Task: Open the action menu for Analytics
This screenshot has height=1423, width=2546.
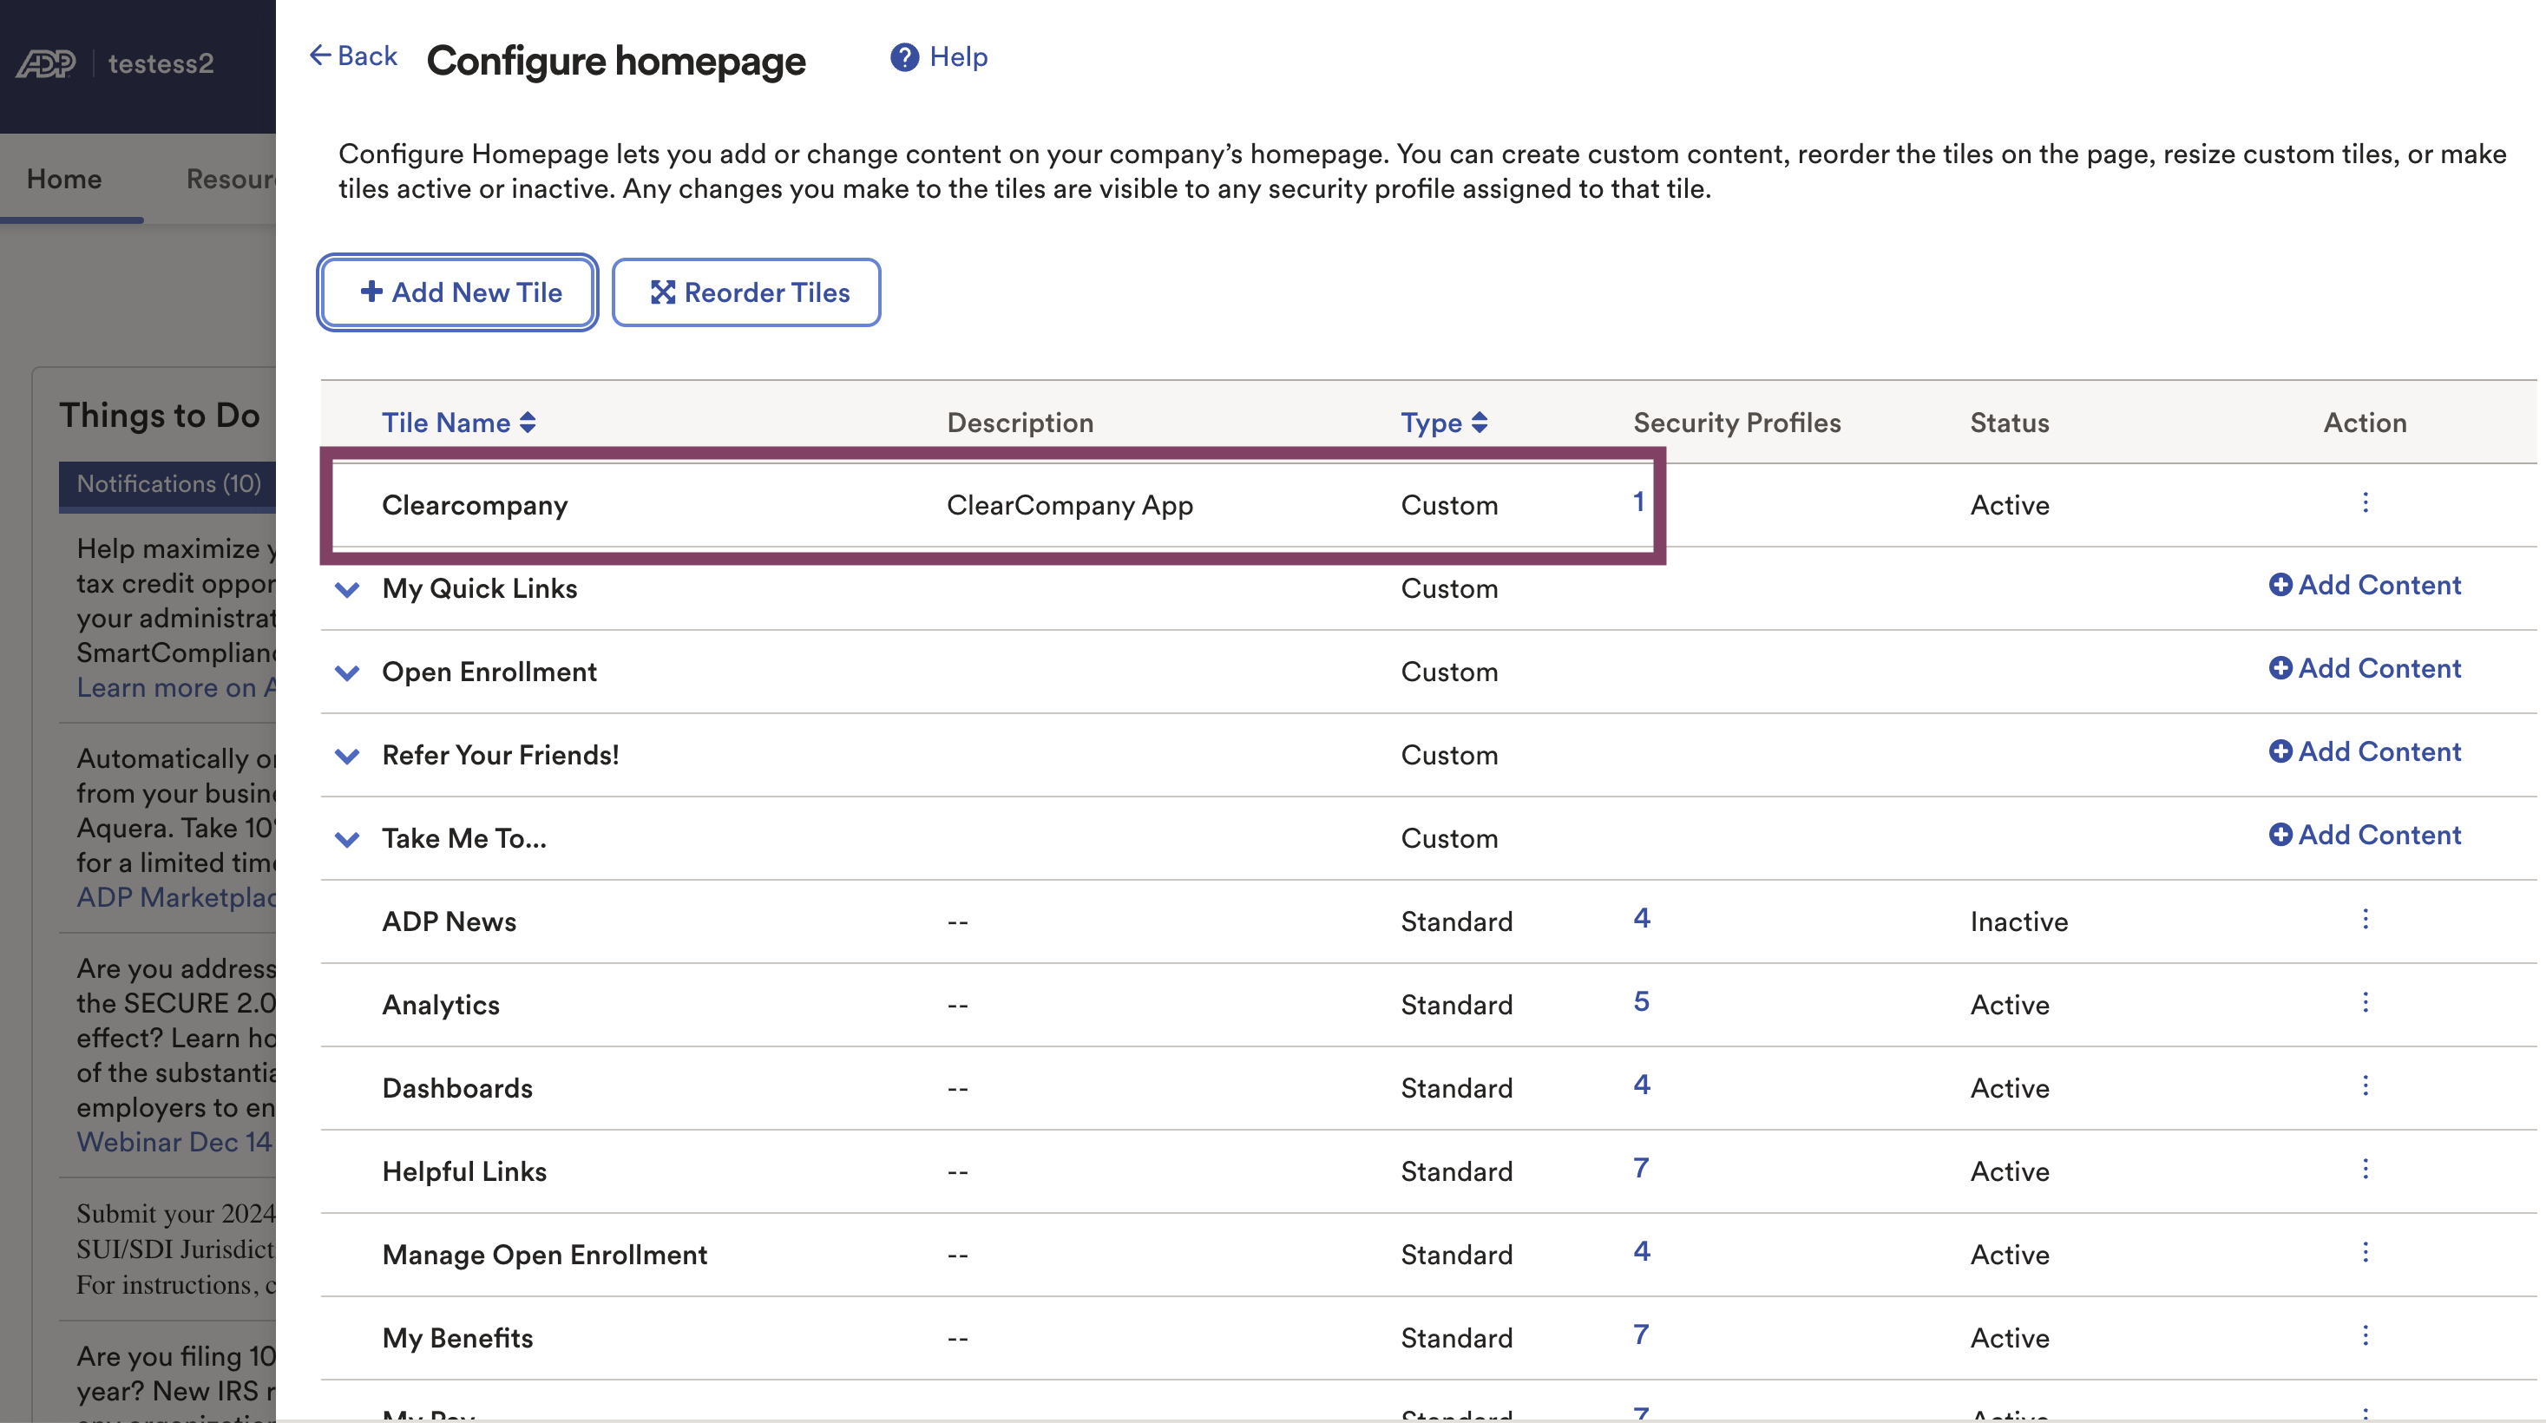Action: coord(2366,1003)
